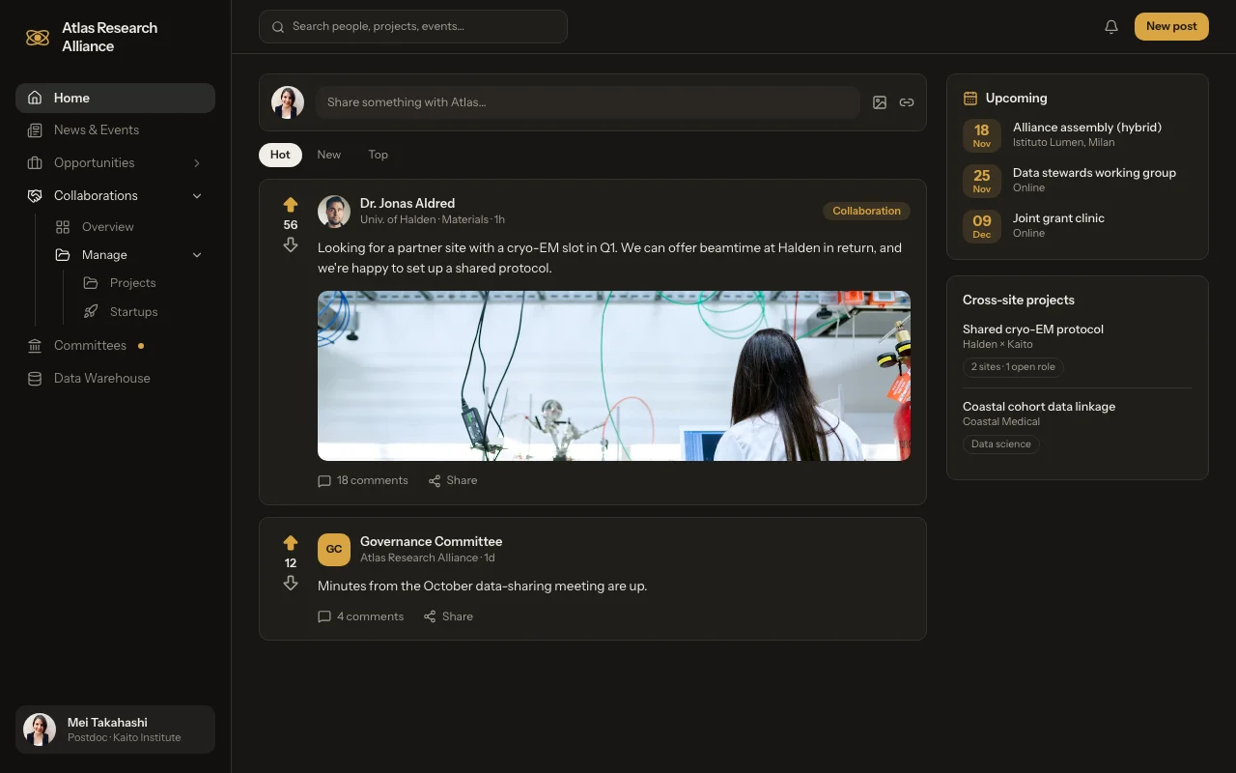Open the lab photo in Aldred's post

614,376
